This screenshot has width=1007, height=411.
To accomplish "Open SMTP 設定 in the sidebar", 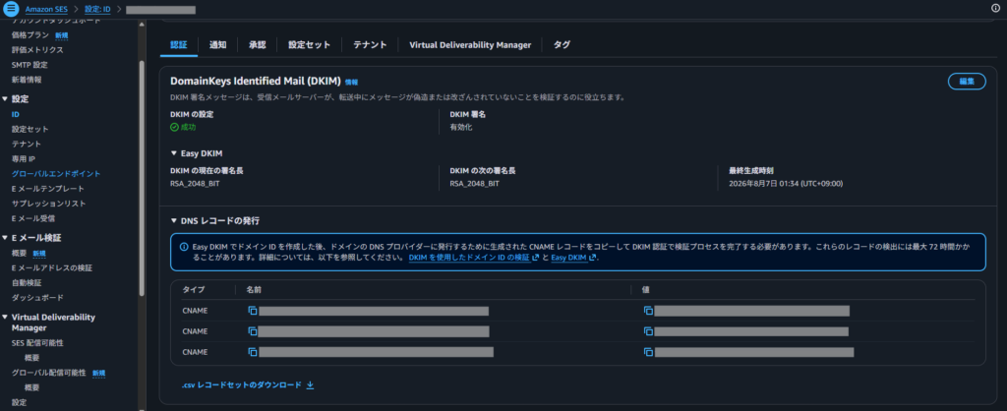I will tap(30, 65).
